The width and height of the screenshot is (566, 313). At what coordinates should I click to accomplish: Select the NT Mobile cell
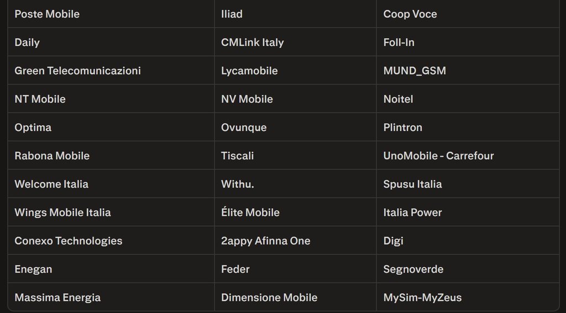[40, 99]
